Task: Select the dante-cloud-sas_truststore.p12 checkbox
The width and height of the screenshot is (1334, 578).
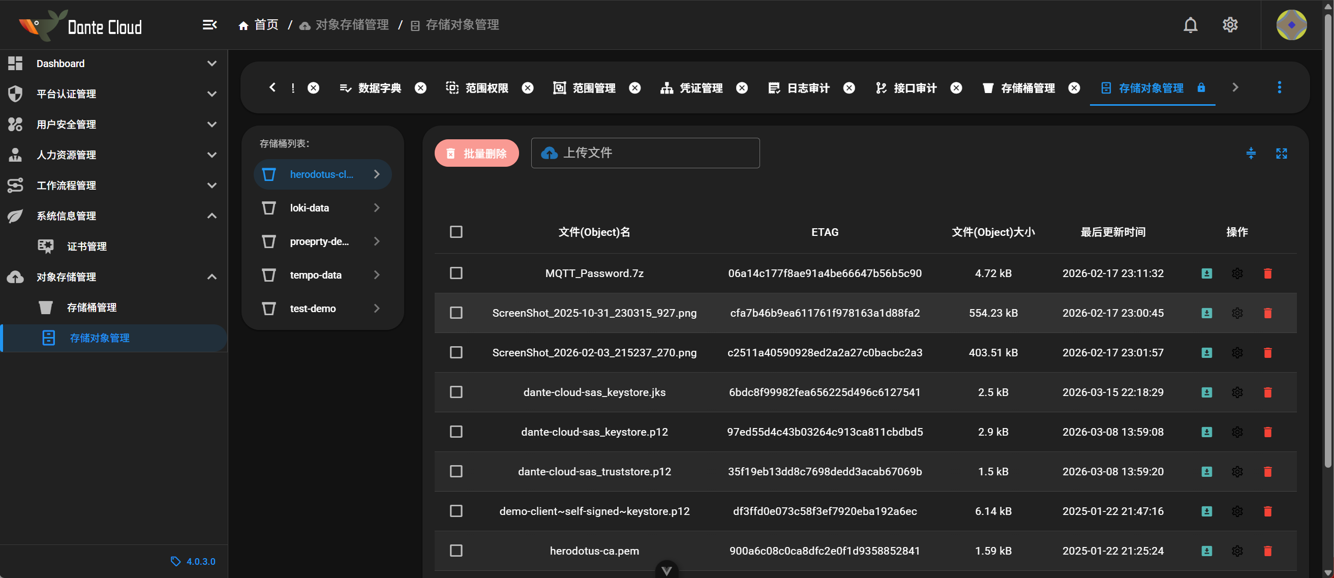Action: point(456,471)
